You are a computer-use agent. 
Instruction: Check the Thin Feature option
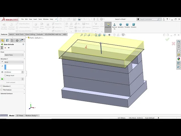(1, 90)
